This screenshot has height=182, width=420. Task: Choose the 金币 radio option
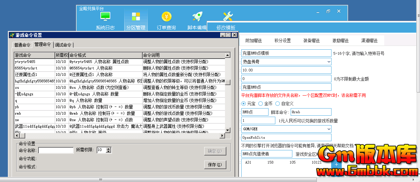point(261,103)
